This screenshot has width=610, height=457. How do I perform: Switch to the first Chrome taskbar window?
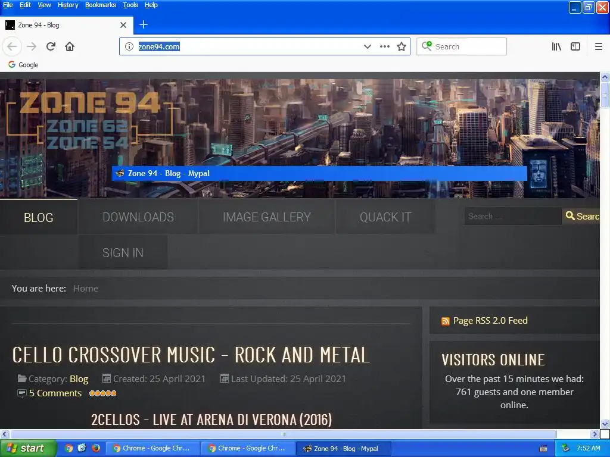152,449
